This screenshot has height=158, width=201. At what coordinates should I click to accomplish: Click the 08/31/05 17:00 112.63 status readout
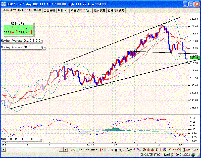[155, 155]
